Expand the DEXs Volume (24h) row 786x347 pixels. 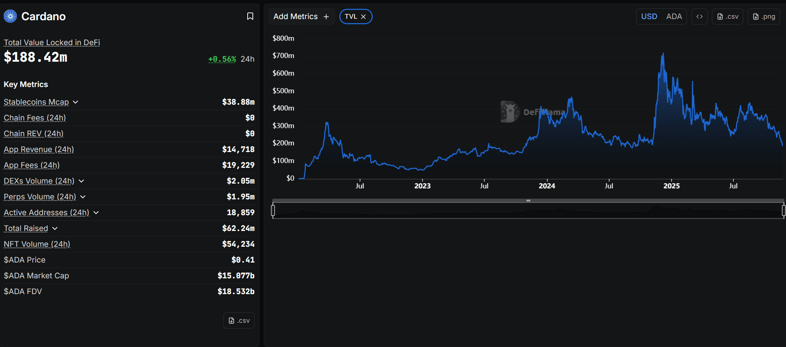(81, 181)
